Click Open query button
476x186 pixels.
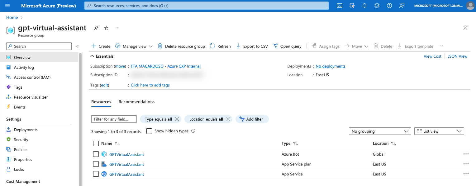pyautogui.click(x=287, y=46)
